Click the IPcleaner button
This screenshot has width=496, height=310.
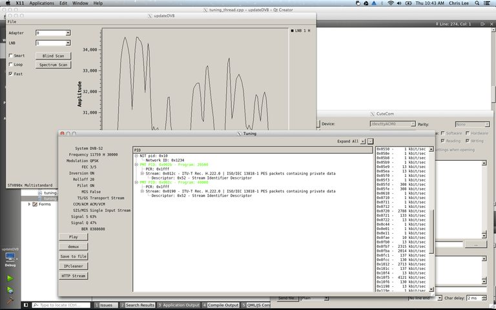pos(74,266)
